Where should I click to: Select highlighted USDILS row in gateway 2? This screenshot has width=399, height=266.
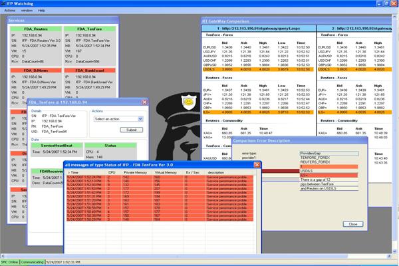(354, 69)
